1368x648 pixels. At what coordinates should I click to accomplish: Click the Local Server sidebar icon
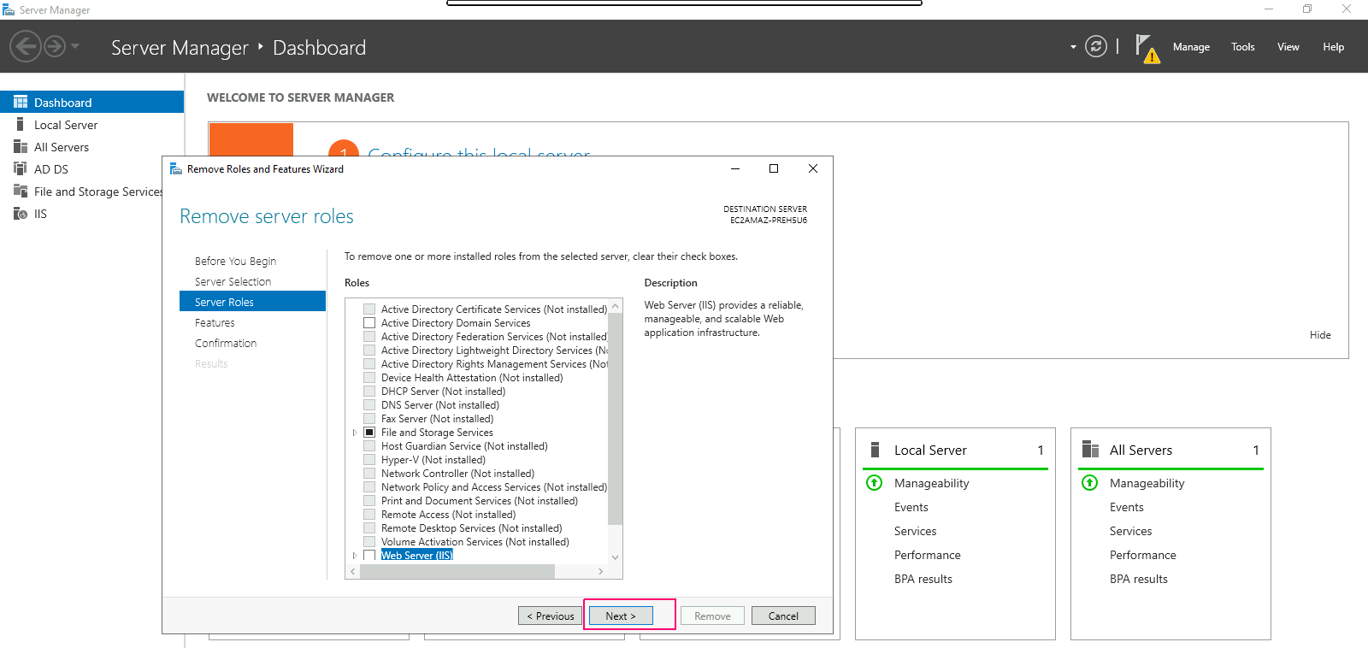(21, 124)
